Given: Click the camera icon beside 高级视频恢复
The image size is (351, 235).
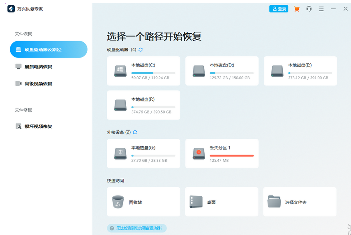Looking at the screenshot, I should (x=18, y=83).
